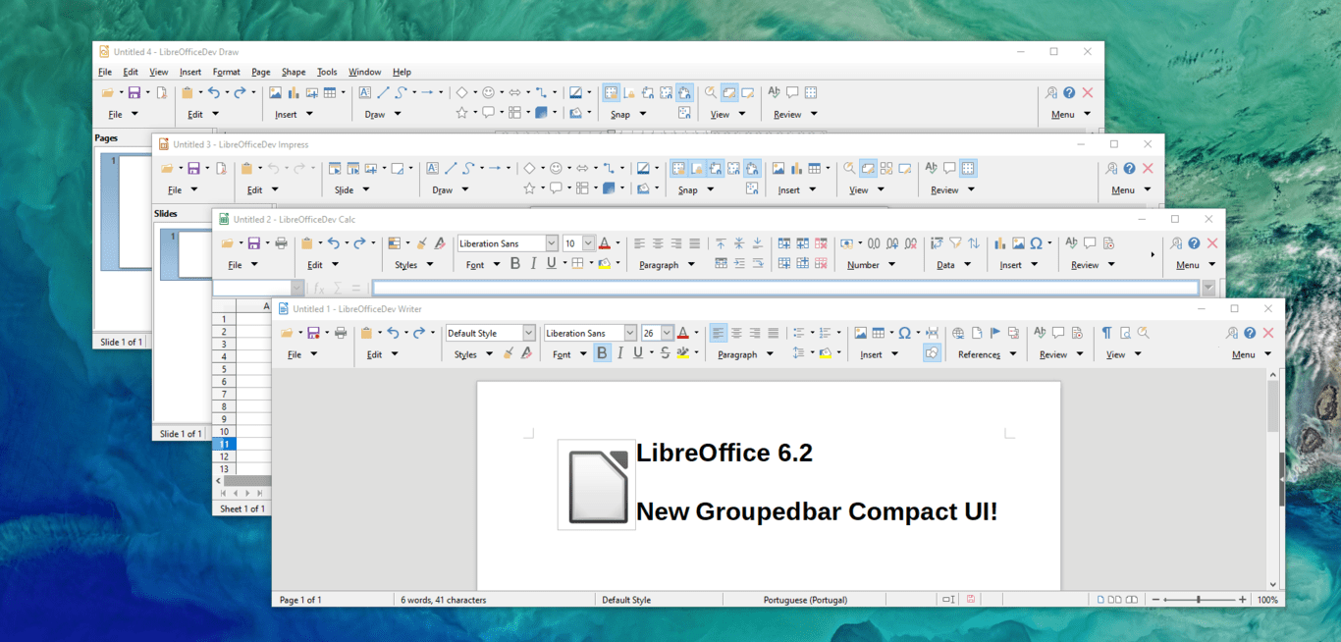The width and height of the screenshot is (1341, 642).
Task: Run spell check from Writer's Review group
Action: point(1039,333)
